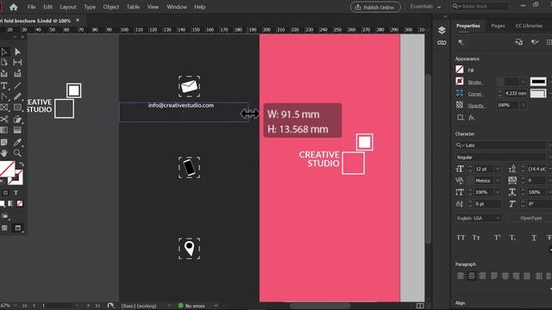Pick the Scissors tool

4,120
